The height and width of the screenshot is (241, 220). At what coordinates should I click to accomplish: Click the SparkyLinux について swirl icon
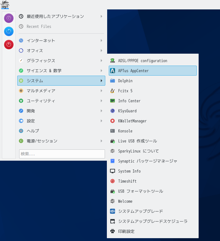tap(113, 151)
